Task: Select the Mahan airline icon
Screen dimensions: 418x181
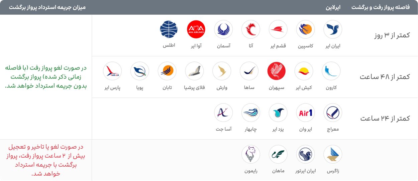Action: (278, 154)
